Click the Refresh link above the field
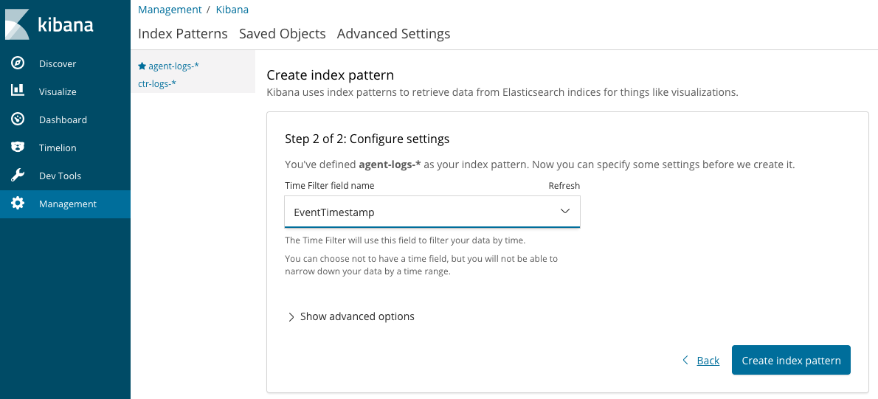 pos(564,186)
